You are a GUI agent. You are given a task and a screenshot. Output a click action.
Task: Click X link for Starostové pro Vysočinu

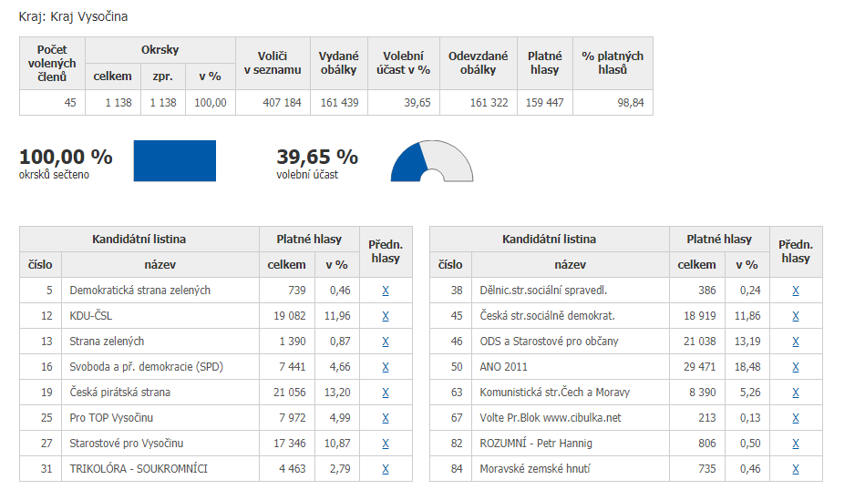[386, 444]
